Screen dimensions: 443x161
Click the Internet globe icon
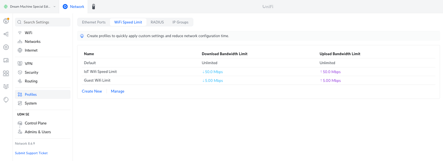(x=20, y=50)
